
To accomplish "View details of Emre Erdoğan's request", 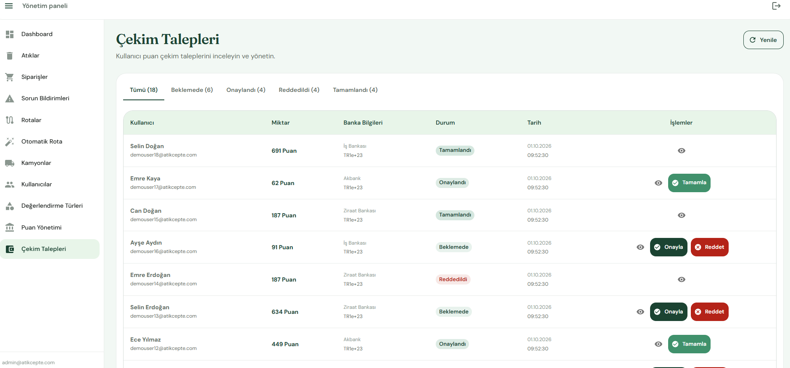I will (x=682, y=279).
